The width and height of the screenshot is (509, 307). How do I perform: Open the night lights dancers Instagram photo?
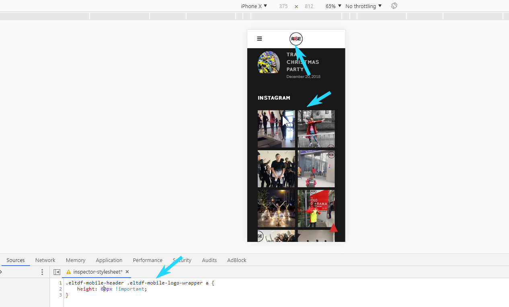(276, 209)
